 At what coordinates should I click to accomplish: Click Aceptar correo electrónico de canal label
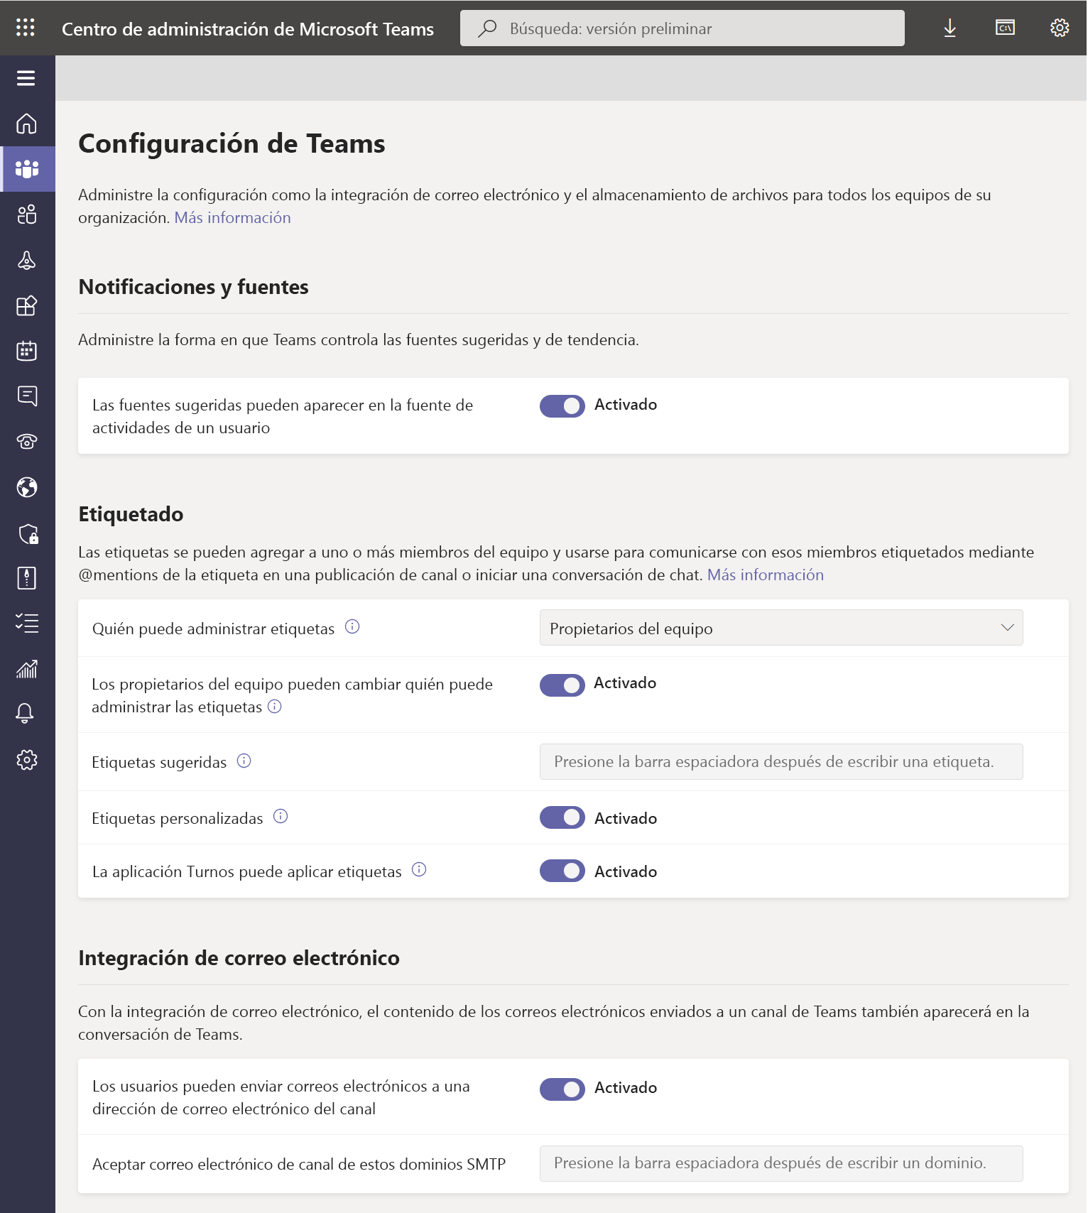coord(299,1164)
